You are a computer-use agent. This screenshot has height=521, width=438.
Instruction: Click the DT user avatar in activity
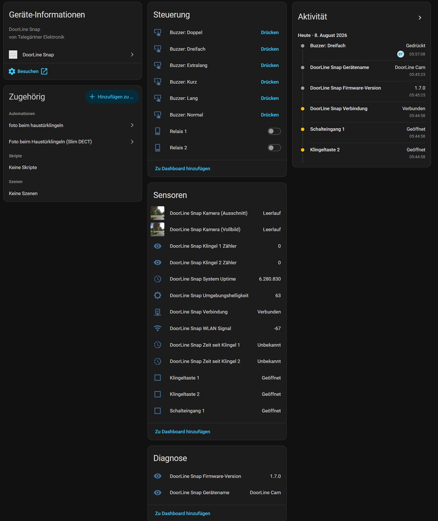400,54
